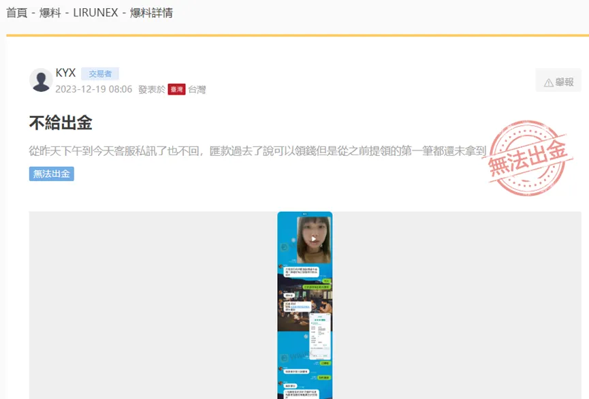Click the 發表於 label

tap(152, 89)
